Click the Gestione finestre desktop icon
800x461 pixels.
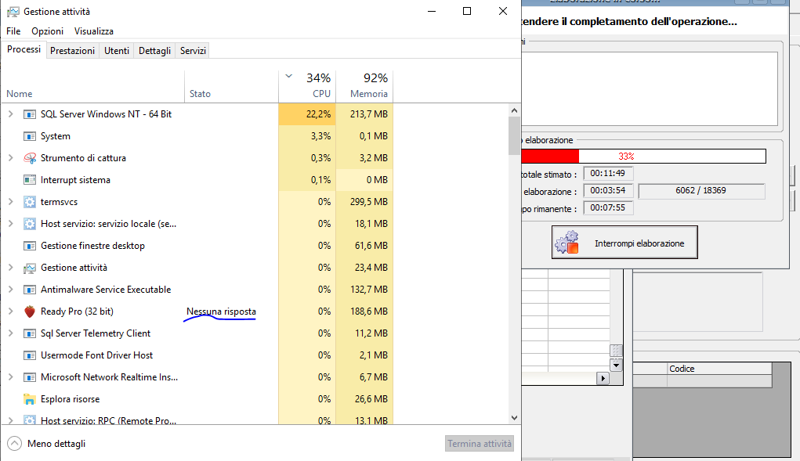click(30, 246)
